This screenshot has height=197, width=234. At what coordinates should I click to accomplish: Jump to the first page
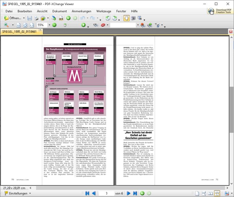87,193
